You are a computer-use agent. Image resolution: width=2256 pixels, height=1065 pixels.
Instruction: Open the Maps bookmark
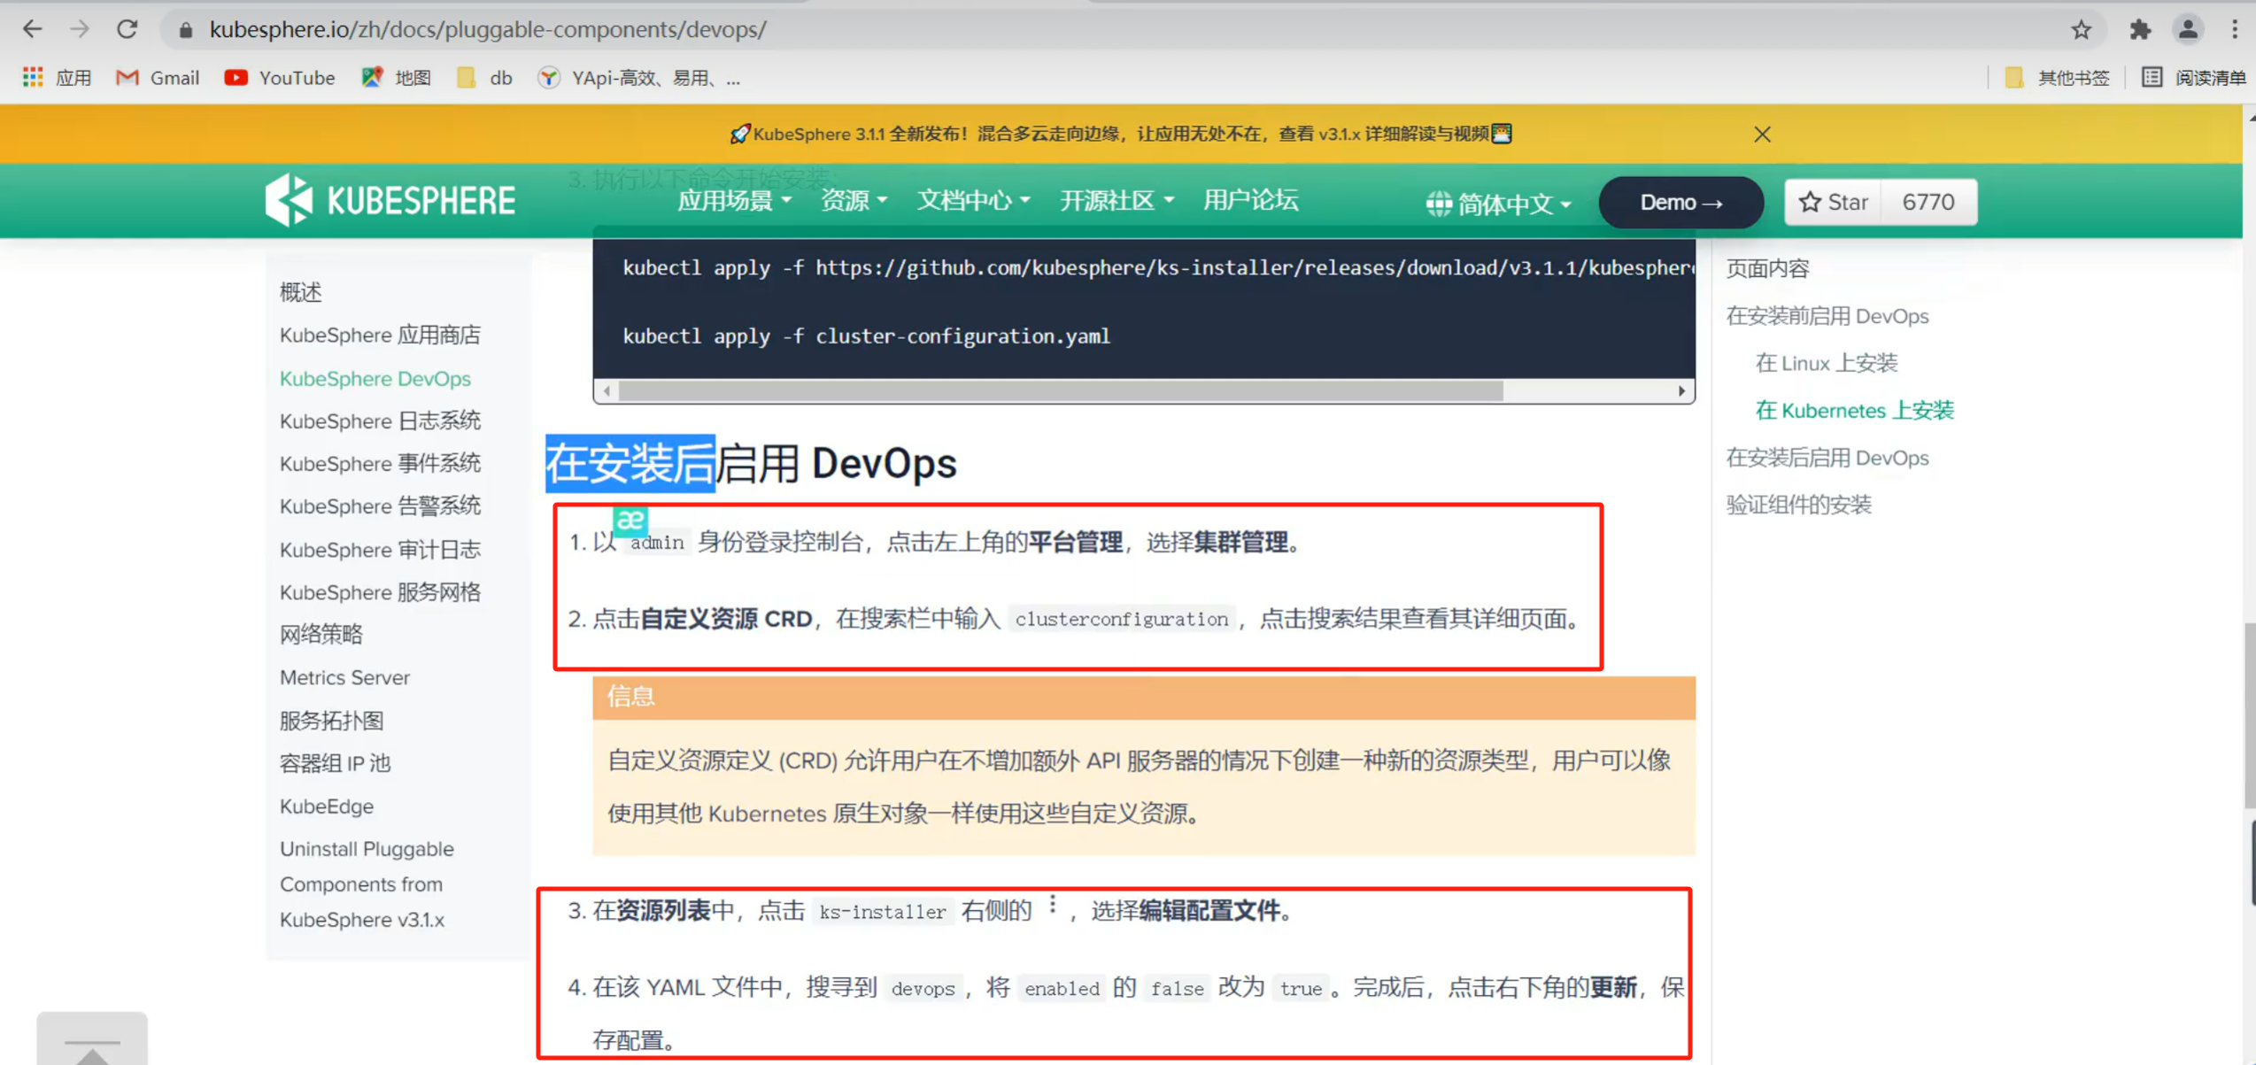[397, 78]
